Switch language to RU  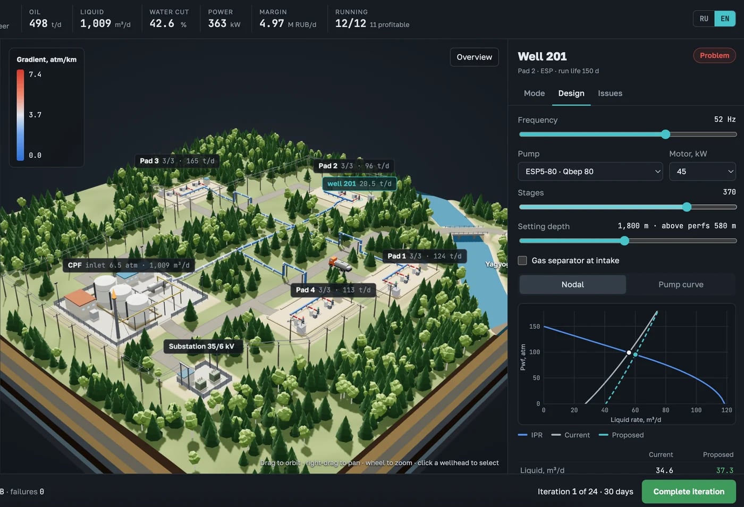pyautogui.click(x=704, y=19)
